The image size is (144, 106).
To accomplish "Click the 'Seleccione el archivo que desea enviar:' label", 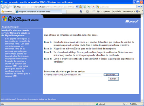I will 65,71.
